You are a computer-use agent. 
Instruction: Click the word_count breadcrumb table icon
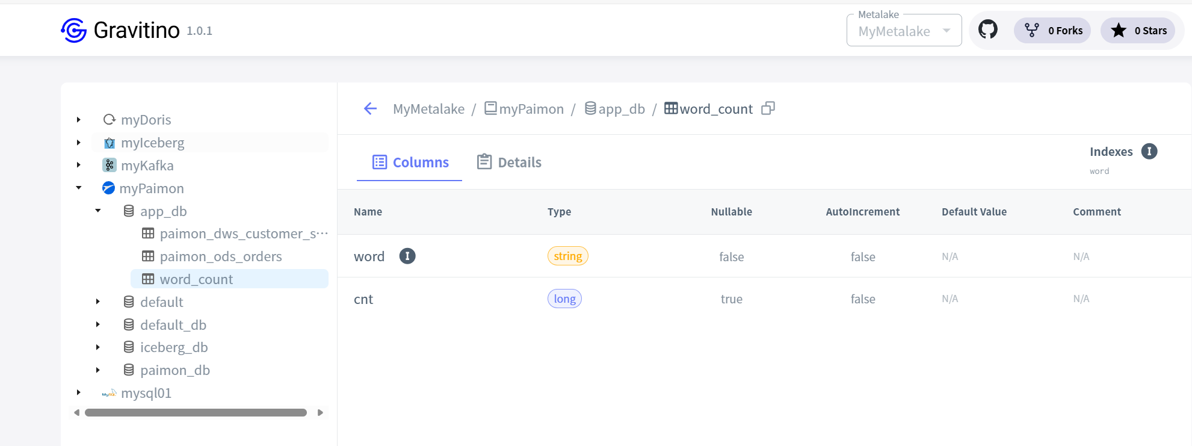pos(671,108)
